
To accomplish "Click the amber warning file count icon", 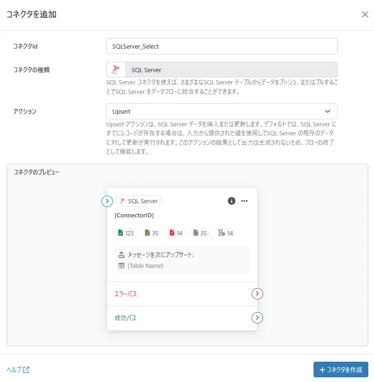I will tap(147, 233).
